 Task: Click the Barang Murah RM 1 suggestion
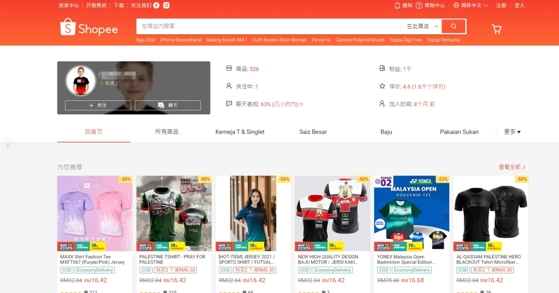[x=227, y=40]
